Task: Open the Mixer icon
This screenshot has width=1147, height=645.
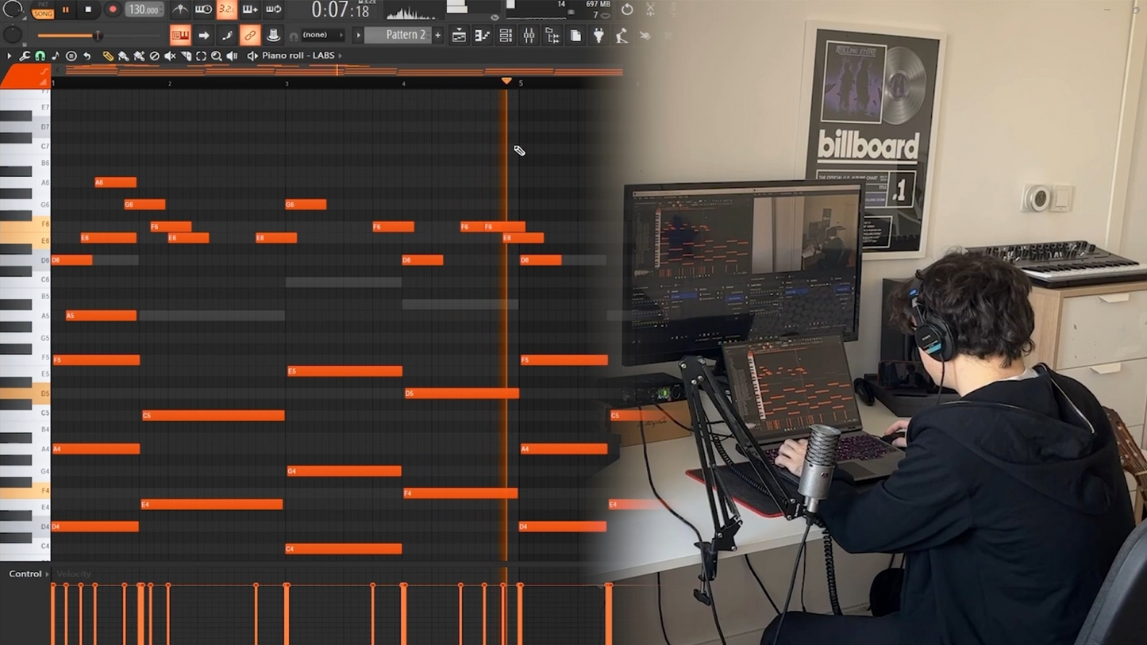Action: point(529,35)
